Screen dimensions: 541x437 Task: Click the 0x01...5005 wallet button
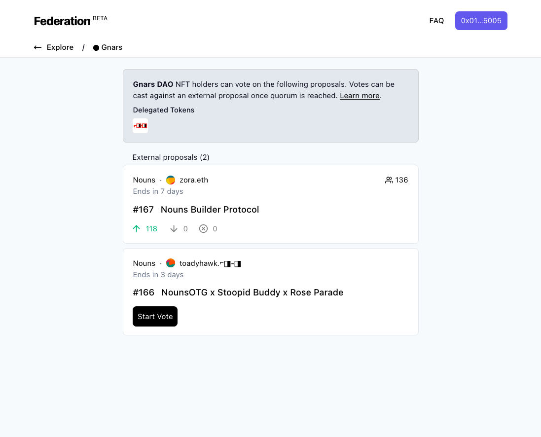tap(481, 21)
